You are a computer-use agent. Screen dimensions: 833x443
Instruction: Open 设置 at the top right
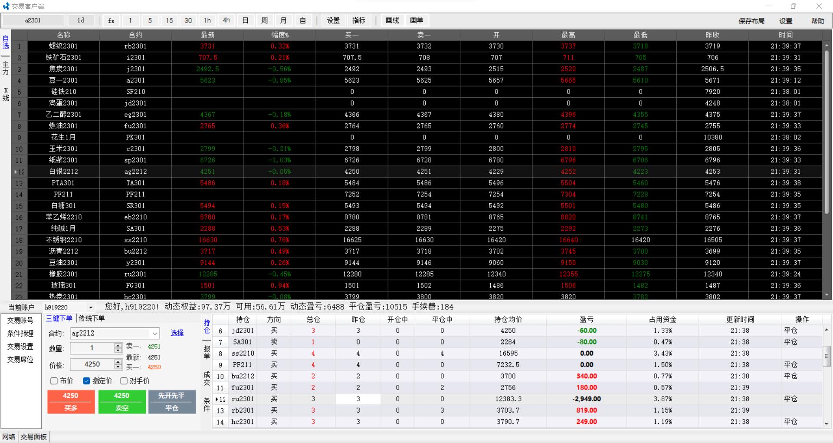click(786, 21)
